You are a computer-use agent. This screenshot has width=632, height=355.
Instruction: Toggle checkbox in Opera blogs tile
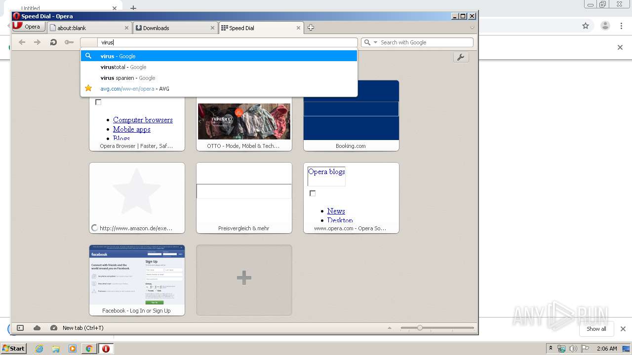[313, 193]
